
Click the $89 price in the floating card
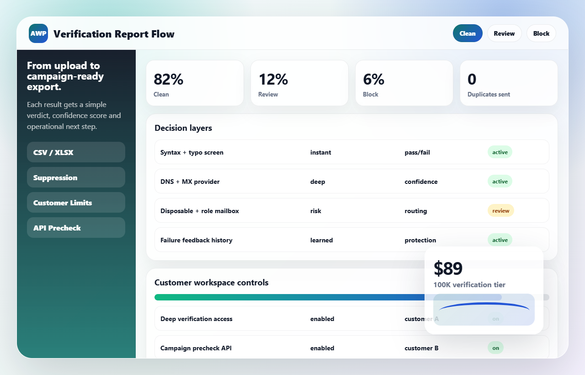coord(448,268)
